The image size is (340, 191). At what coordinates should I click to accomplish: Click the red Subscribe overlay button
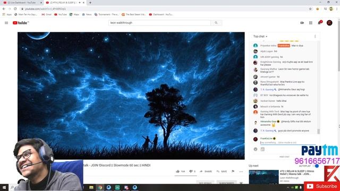(322, 186)
